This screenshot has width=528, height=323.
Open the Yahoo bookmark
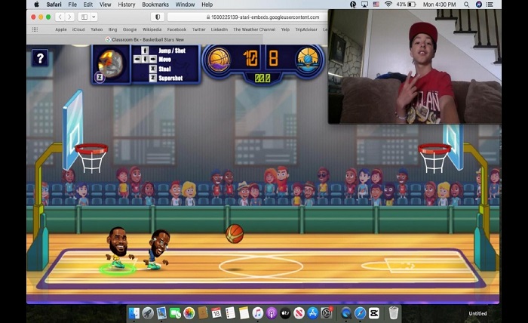tap(97, 29)
